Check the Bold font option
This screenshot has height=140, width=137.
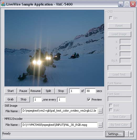click(x=111, y=105)
